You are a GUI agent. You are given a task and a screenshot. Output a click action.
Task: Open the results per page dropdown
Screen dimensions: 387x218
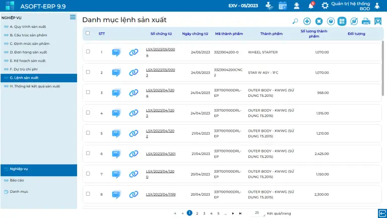pyautogui.click(x=257, y=213)
